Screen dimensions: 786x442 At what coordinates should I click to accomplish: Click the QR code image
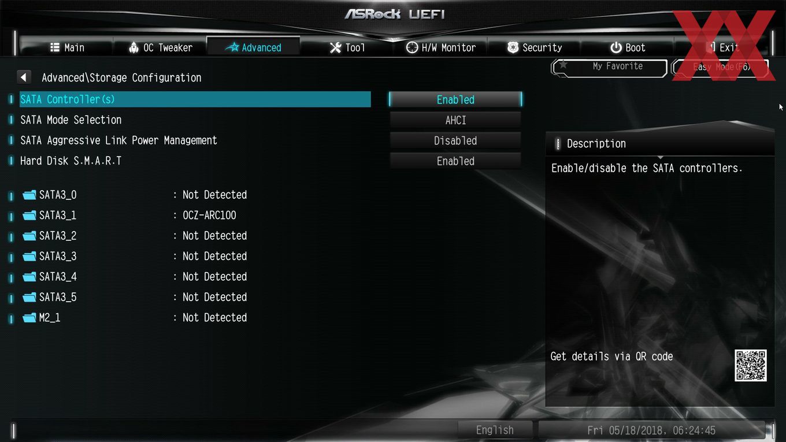tap(750, 365)
